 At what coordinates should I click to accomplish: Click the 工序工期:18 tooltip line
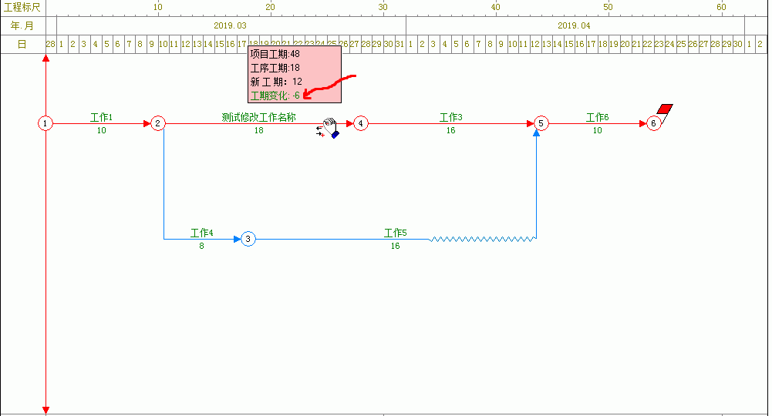pyautogui.click(x=275, y=68)
